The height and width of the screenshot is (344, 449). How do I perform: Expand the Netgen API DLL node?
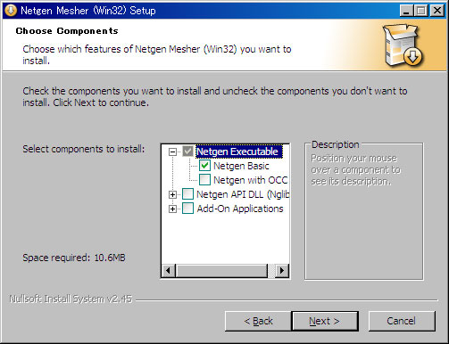tap(172, 194)
